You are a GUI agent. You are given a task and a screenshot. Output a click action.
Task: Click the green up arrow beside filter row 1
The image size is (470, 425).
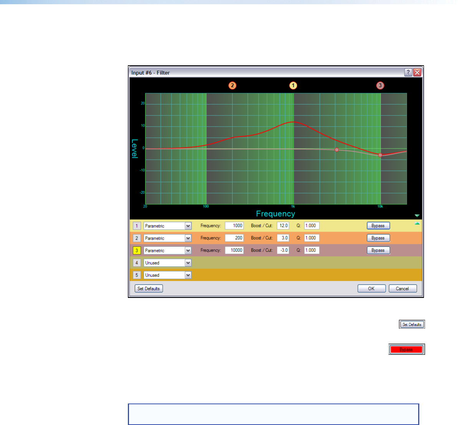pos(417,223)
